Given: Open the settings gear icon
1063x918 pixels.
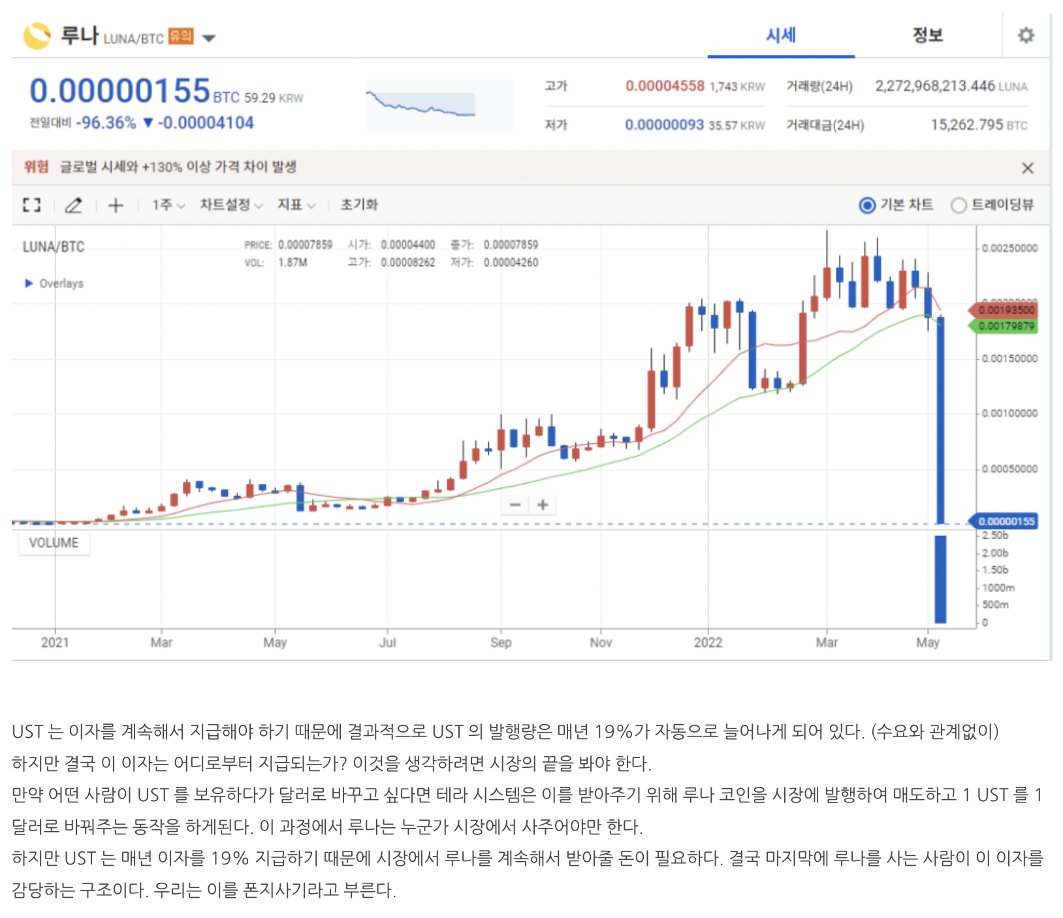Looking at the screenshot, I should [1026, 35].
